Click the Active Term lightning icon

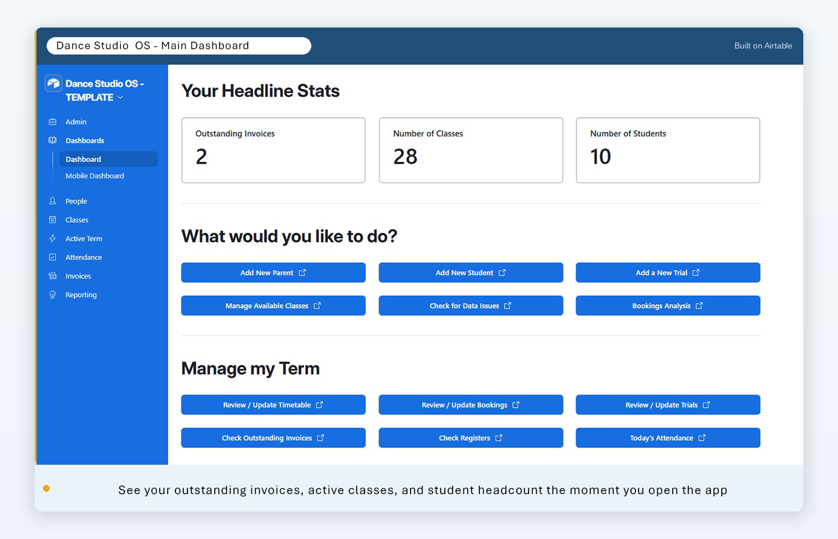53,238
